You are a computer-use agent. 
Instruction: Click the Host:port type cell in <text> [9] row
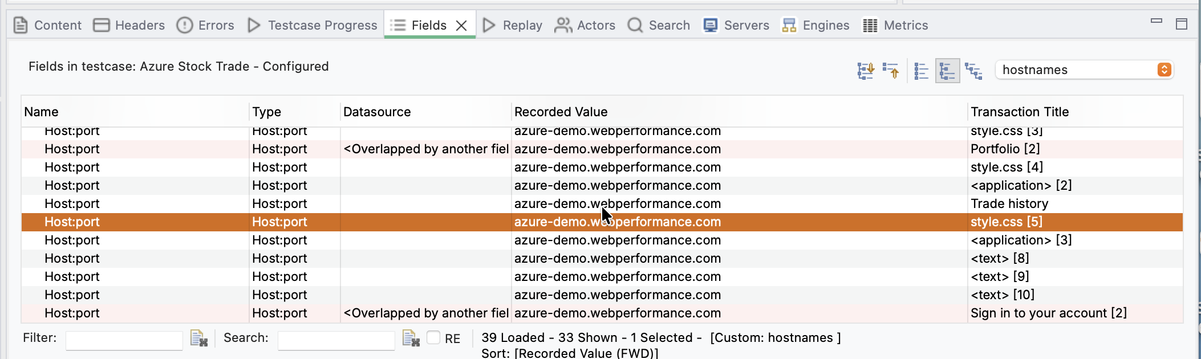click(x=279, y=276)
